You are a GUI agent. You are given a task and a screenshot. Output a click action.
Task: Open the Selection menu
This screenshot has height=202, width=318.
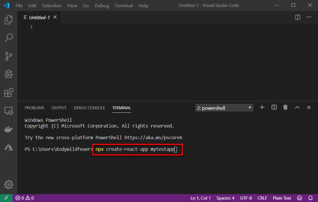pos(52,6)
